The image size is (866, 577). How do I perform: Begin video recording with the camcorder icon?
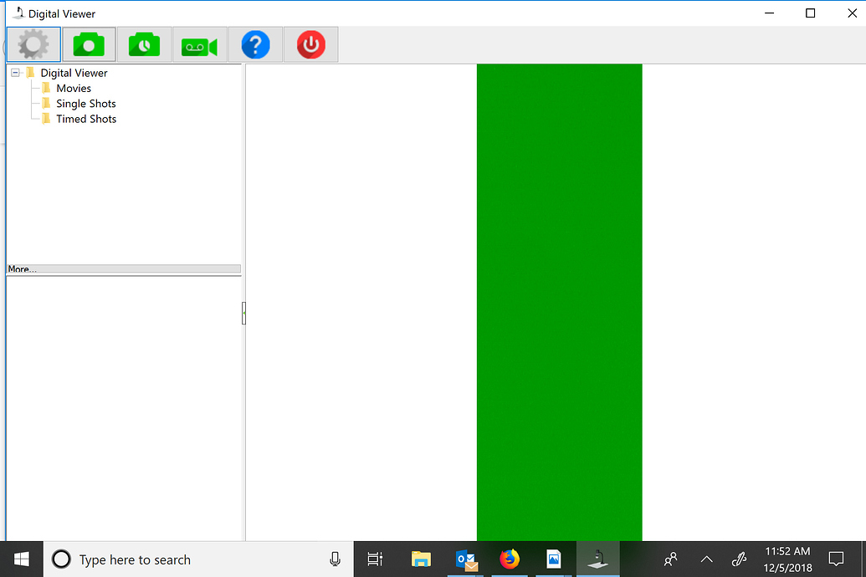click(199, 43)
